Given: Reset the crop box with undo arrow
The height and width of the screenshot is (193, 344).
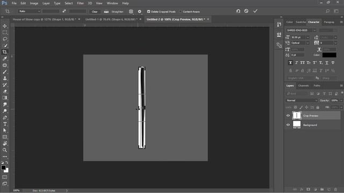Looking at the screenshot, I should 238,11.
